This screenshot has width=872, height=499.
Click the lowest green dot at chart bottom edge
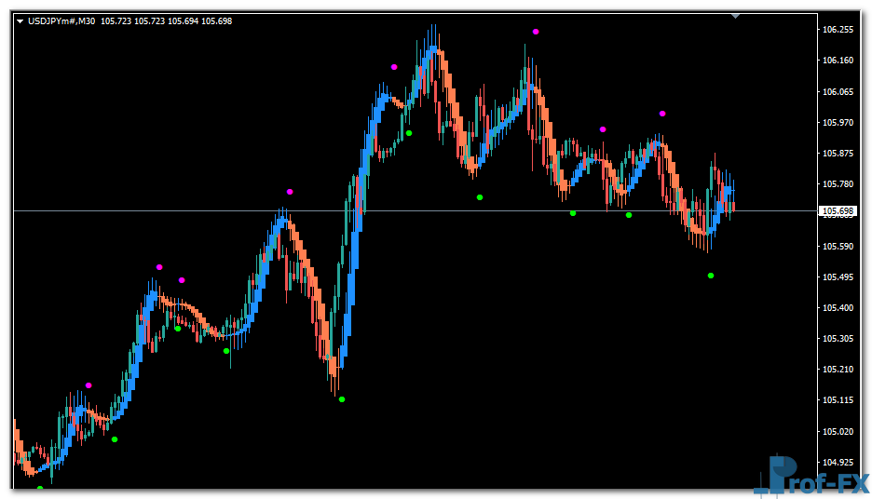click(x=40, y=487)
